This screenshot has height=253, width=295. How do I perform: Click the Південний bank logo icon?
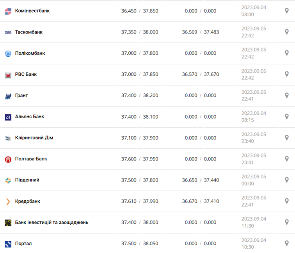pyautogui.click(x=8, y=180)
